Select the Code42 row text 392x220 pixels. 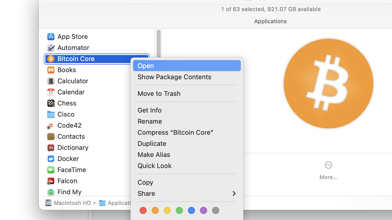pos(70,125)
